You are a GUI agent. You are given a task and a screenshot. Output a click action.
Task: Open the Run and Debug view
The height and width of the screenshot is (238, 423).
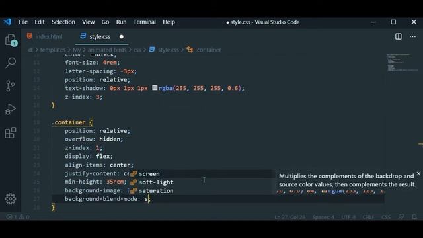click(x=11, y=109)
